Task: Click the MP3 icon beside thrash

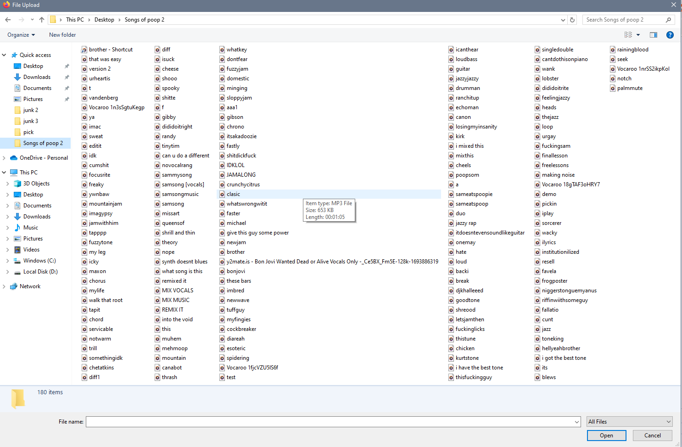Action: coord(157,377)
